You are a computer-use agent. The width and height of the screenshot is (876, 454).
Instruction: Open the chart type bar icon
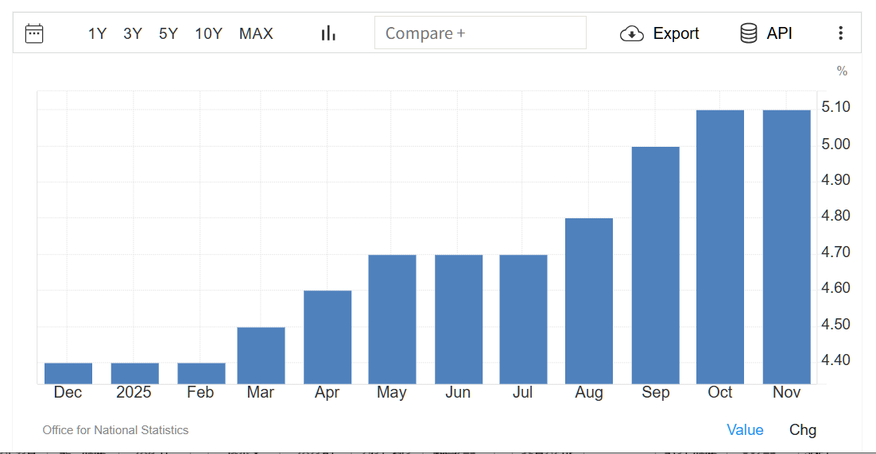(x=328, y=33)
